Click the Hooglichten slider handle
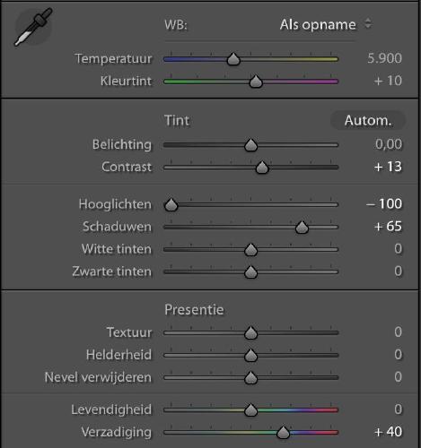 pos(171,204)
